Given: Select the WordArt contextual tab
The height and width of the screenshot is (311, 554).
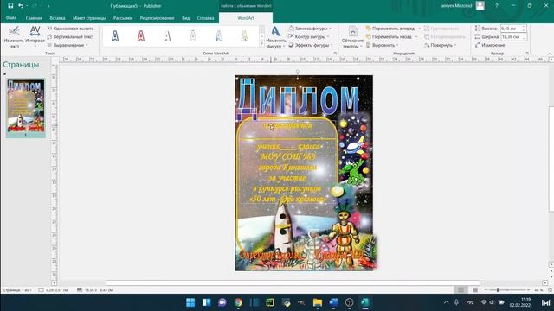Looking at the screenshot, I should click(x=246, y=18).
